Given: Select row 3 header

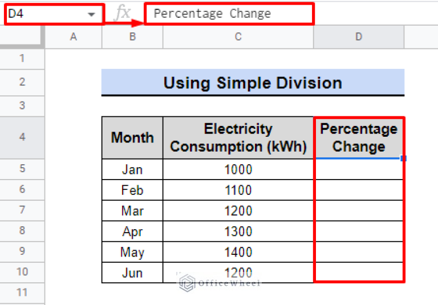Looking at the screenshot, I should 22,106.
